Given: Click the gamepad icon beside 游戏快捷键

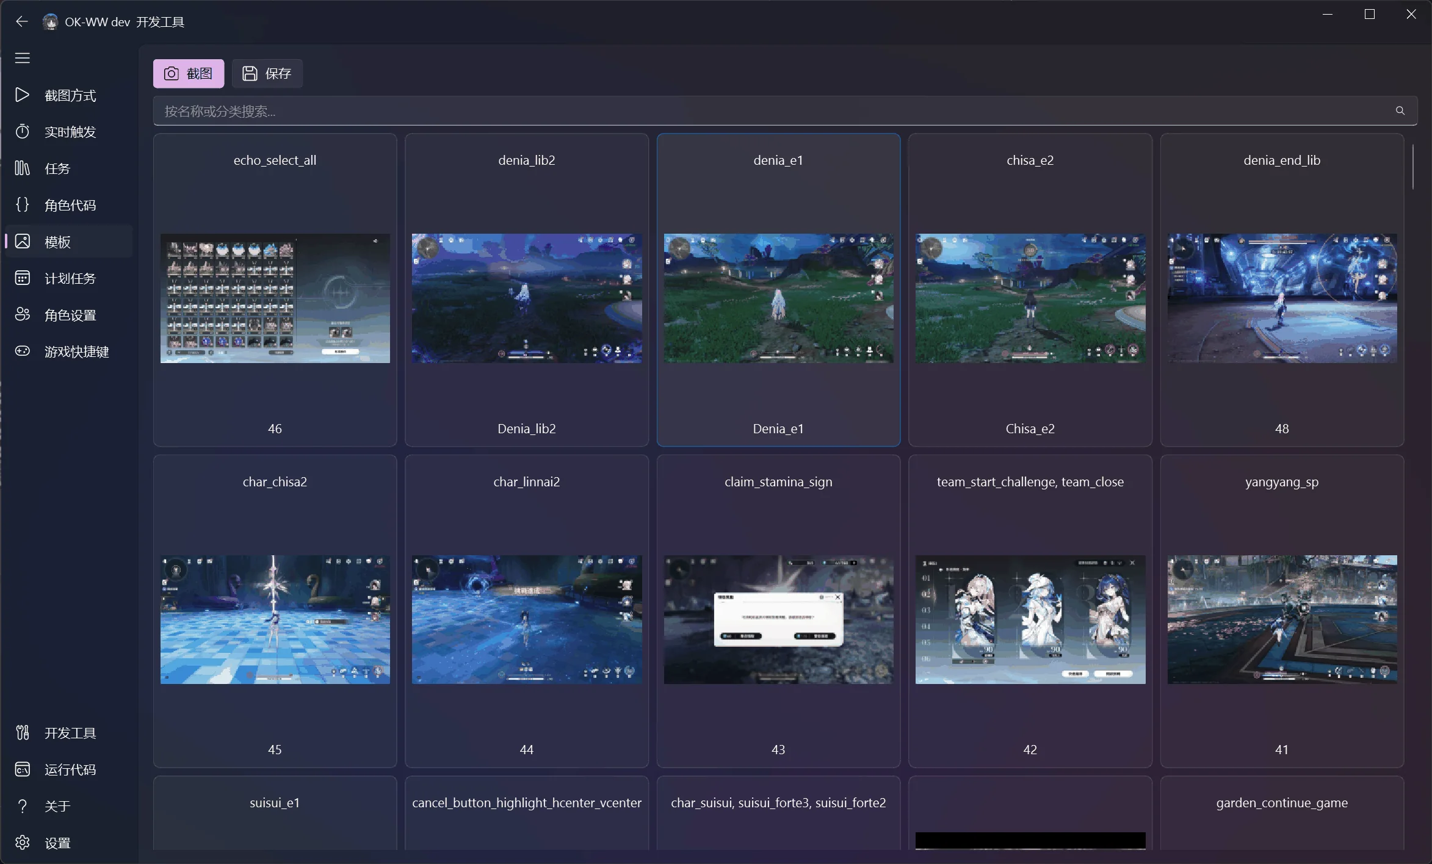Looking at the screenshot, I should [x=23, y=351].
